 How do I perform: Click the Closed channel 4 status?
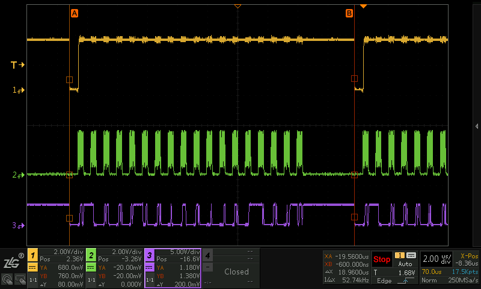236,272
